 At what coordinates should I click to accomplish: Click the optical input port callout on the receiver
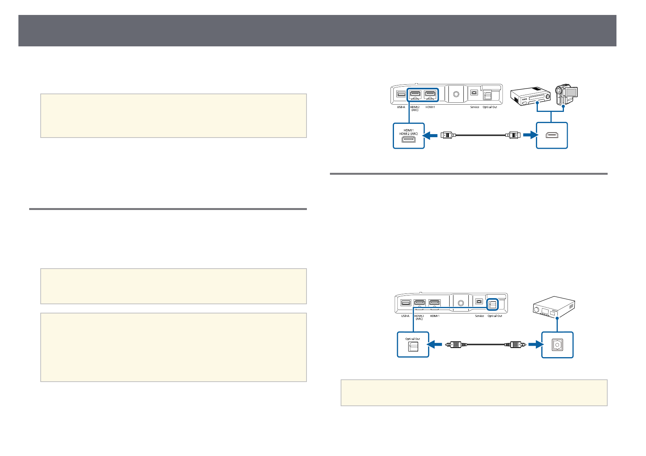pos(557,345)
